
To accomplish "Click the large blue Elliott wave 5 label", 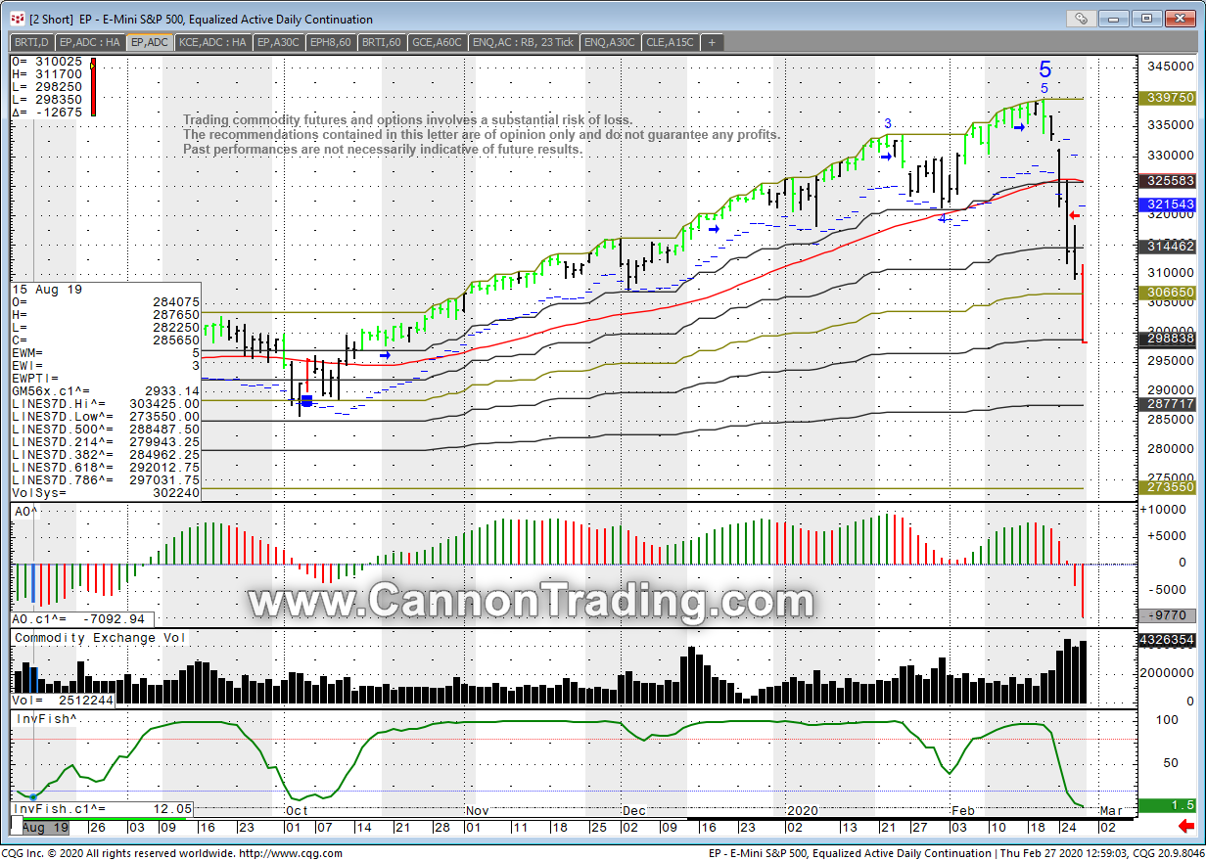I will click(1044, 69).
